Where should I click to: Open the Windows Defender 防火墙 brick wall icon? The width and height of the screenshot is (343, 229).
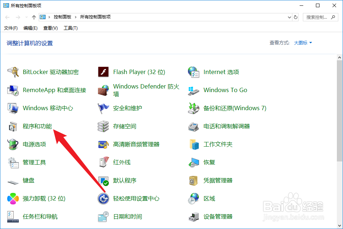103,90
